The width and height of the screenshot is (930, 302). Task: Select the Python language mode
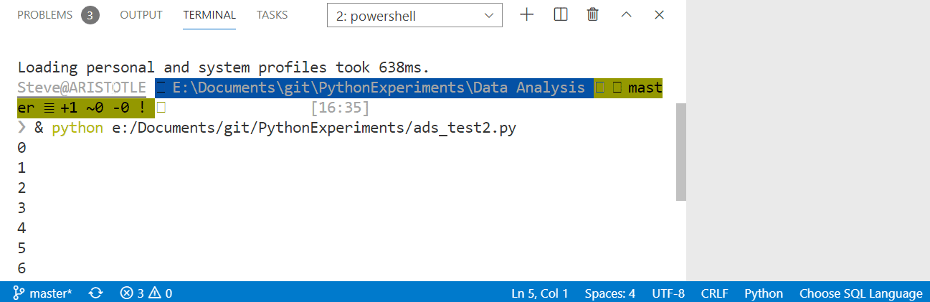pyautogui.click(x=764, y=293)
